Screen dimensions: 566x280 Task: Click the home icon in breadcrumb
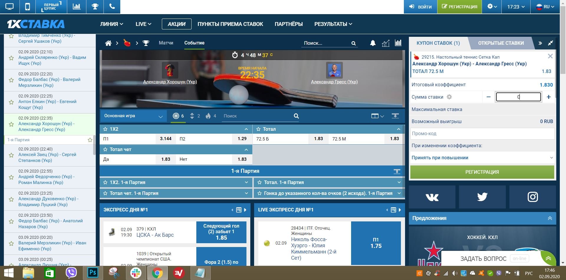click(108, 43)
